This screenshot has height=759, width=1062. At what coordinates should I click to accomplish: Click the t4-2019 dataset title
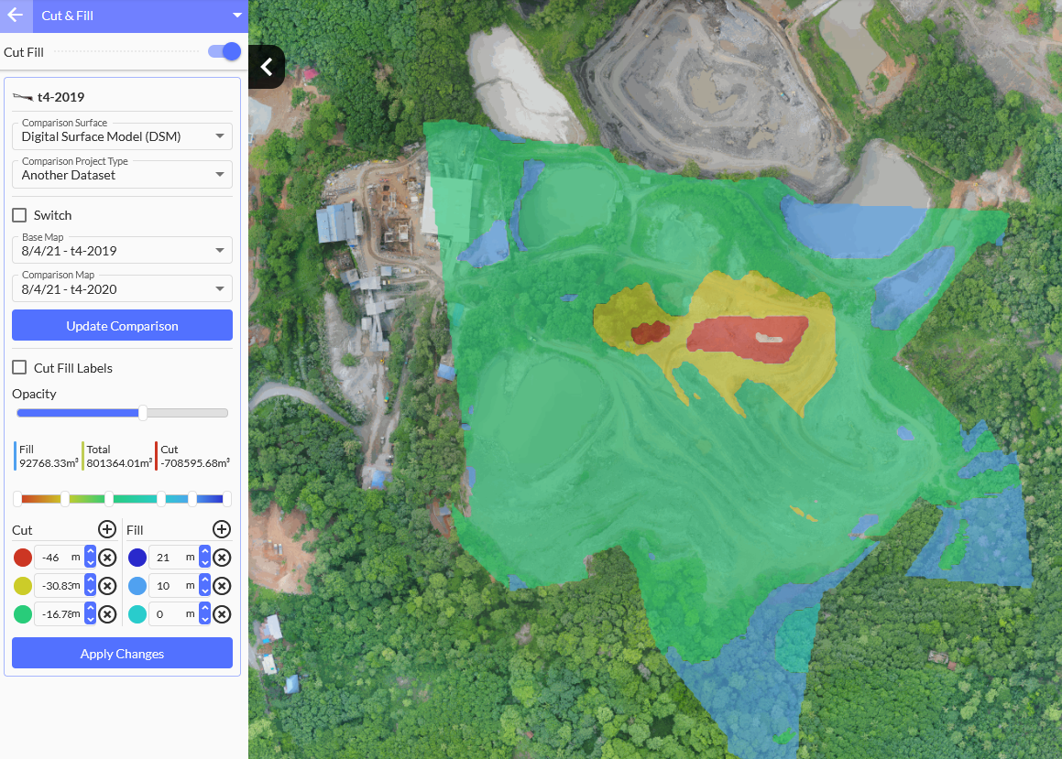click(61, 97)
